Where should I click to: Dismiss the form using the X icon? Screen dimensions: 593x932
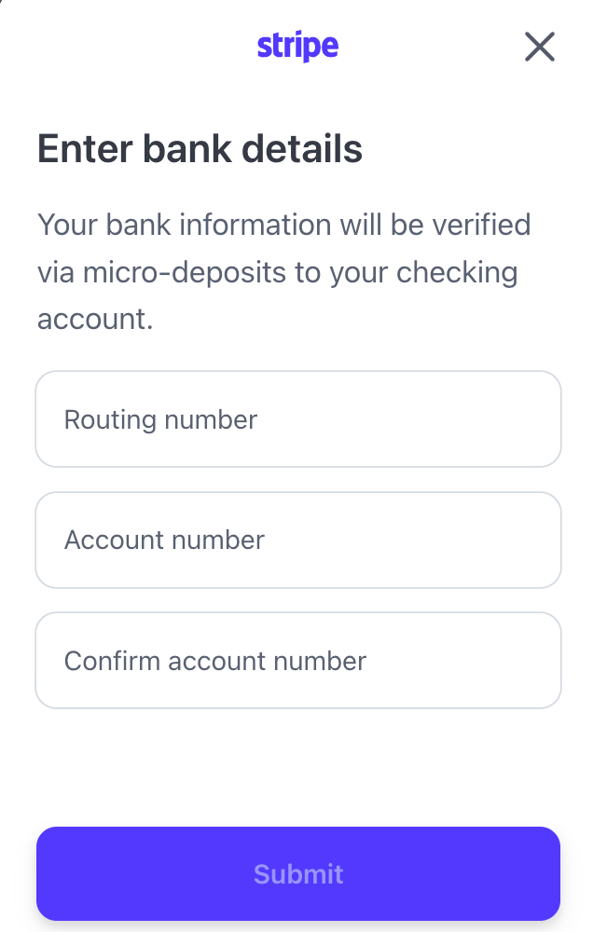point(539,47)
